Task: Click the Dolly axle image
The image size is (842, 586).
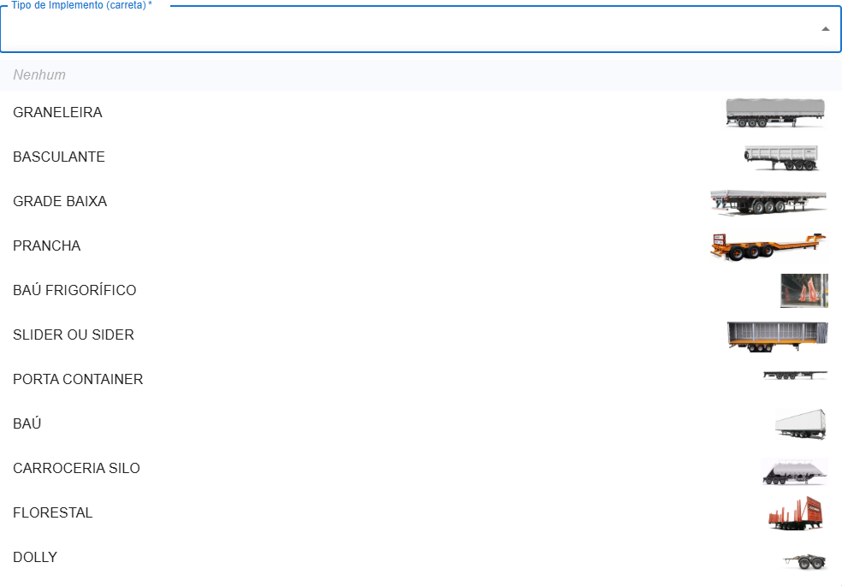Action: [x=805, y=561]
